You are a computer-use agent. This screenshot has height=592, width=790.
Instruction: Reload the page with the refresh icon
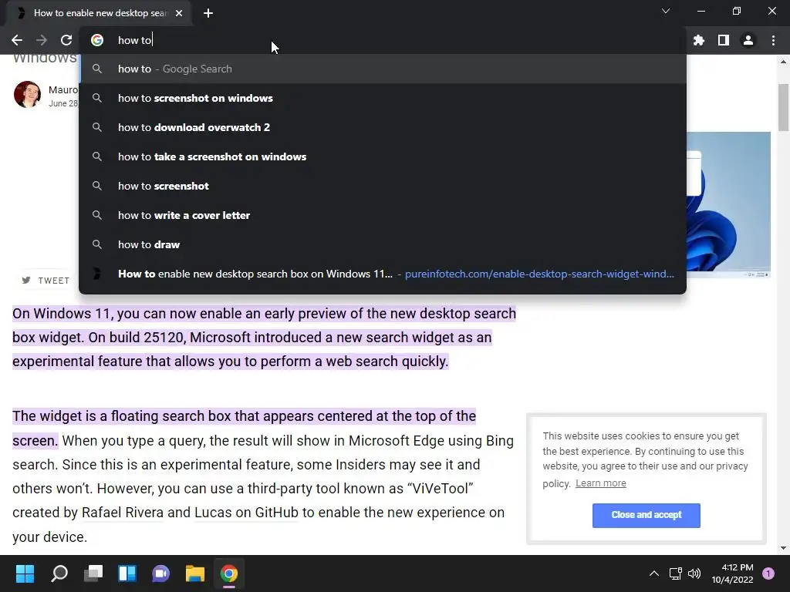click(66, 40)
